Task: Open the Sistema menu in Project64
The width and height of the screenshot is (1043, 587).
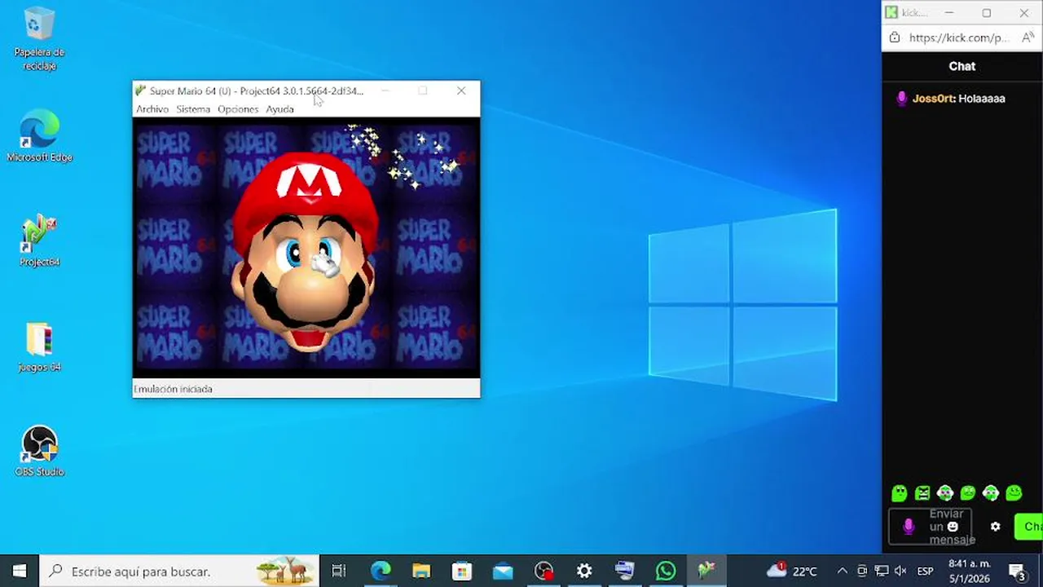Action: pos(193,109)
